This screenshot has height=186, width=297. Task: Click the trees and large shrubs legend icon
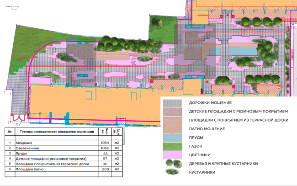pyautogui.click(x=174, y=163)
